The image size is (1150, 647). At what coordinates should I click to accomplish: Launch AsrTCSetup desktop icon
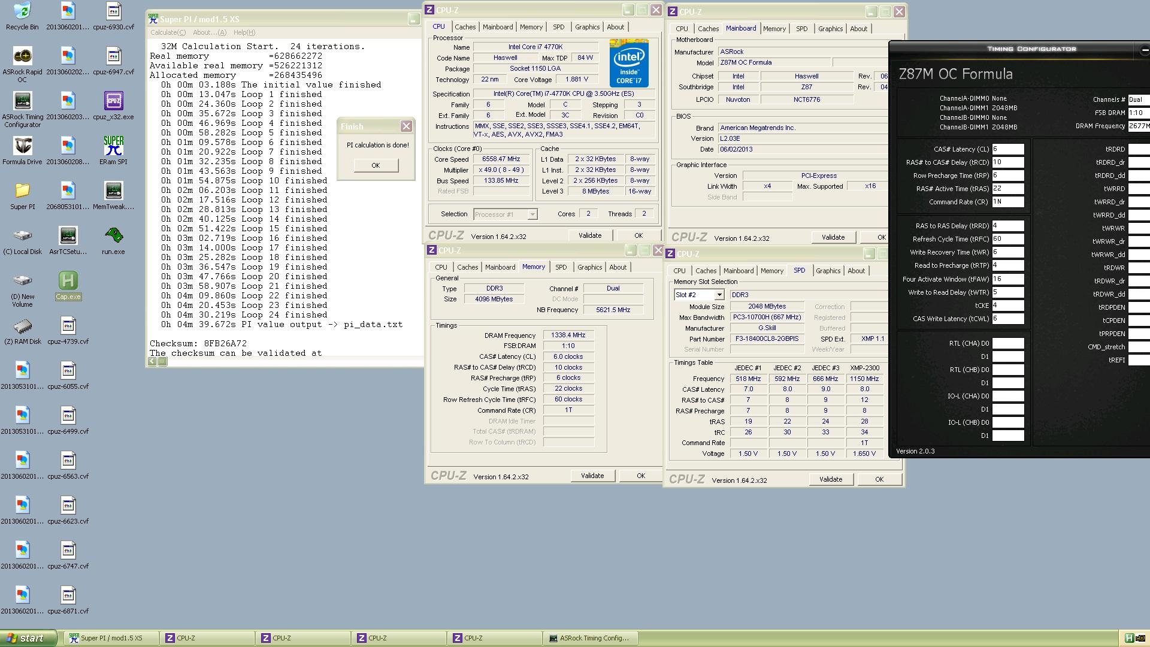(x=68, y=241)
